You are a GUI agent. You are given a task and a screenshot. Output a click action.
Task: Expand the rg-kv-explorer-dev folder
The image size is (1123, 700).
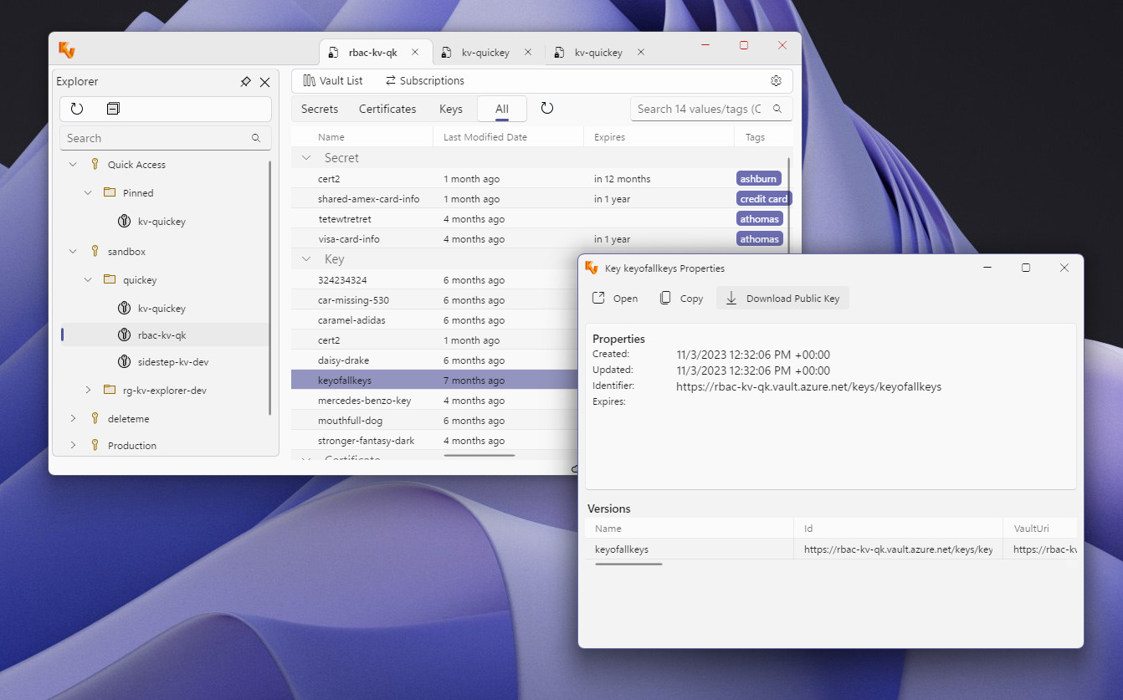(89, 391)
